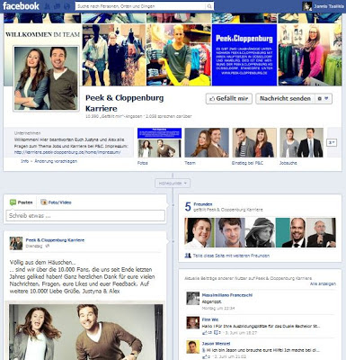Open the second friend's photo in friends box
346x360 pixels.
[230, 232]
